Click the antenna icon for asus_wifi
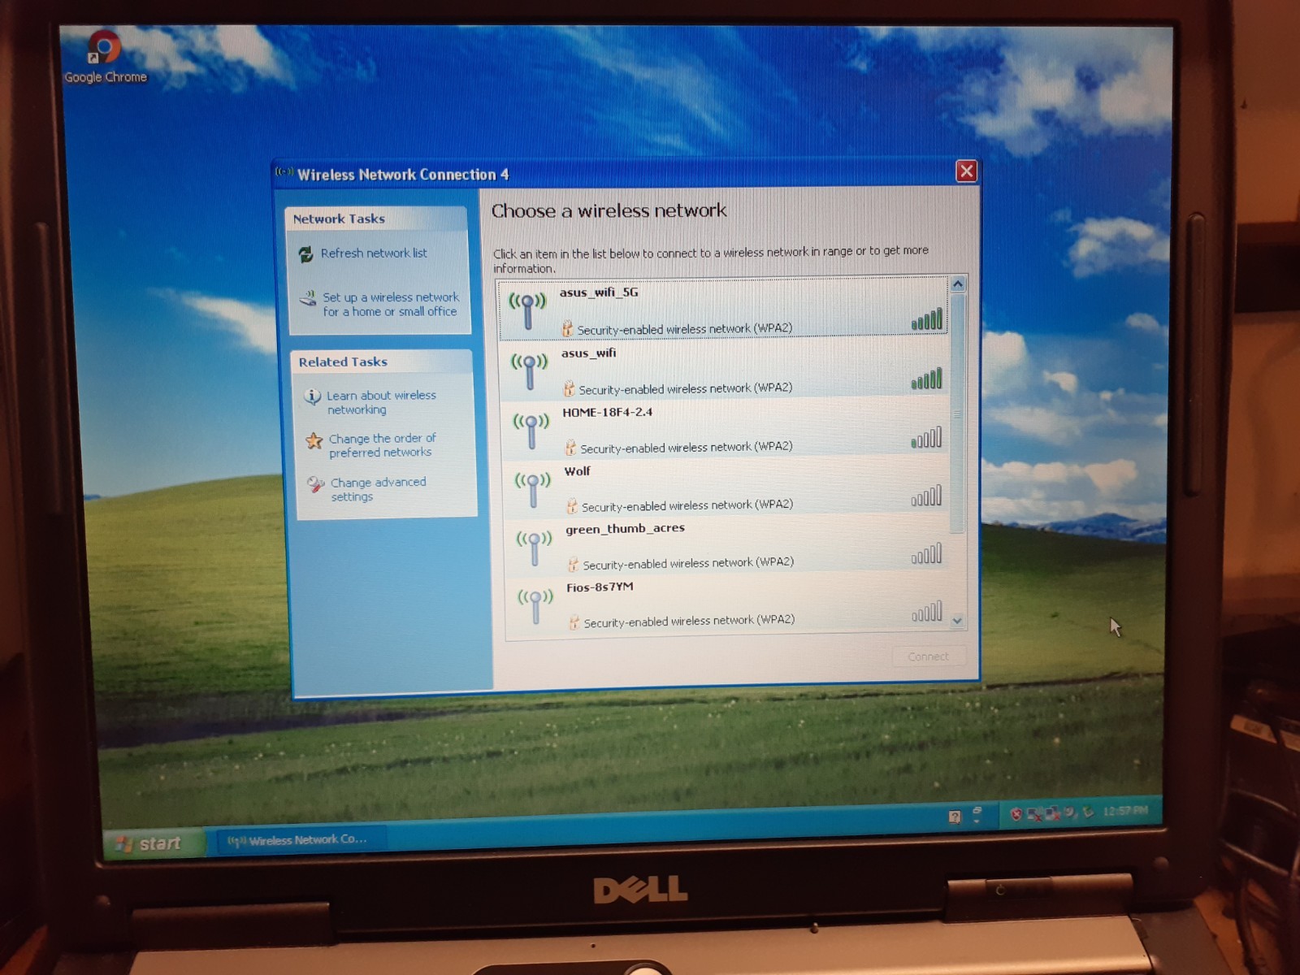The image size is (1300, 975). pyautogui.click(x=529, y=371)
